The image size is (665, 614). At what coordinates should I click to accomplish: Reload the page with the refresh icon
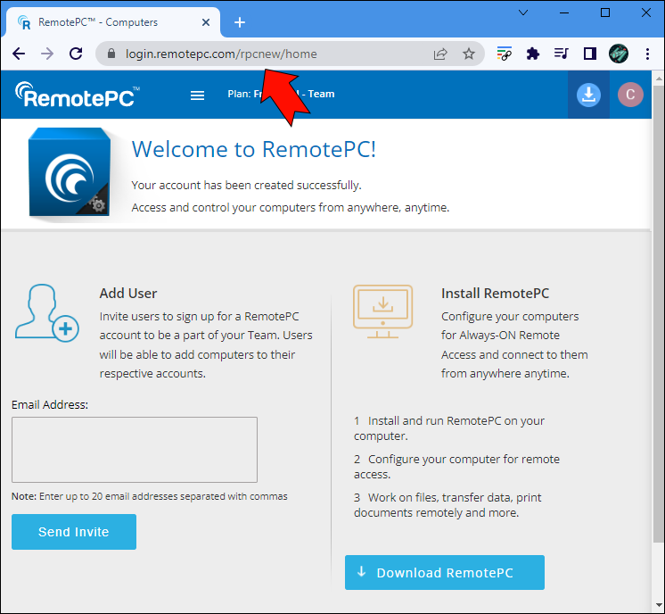coord(76,54)
